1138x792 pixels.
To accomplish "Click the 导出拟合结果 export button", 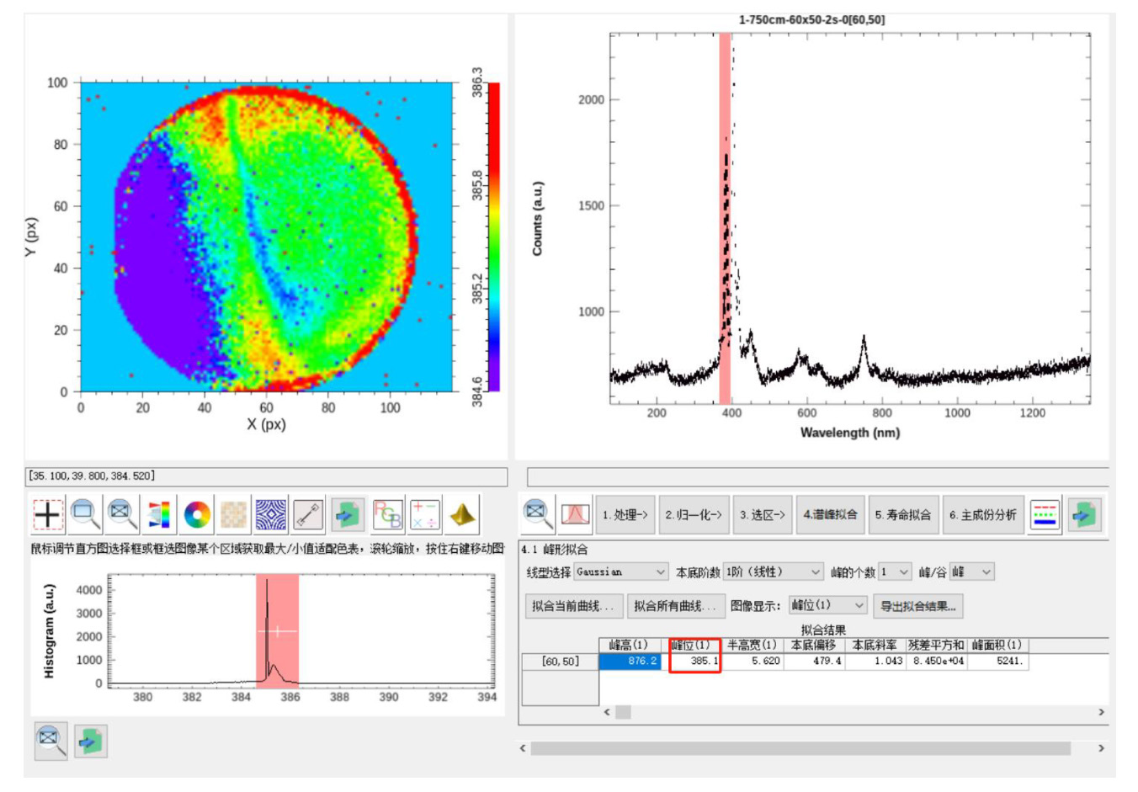I will [917, 605].
